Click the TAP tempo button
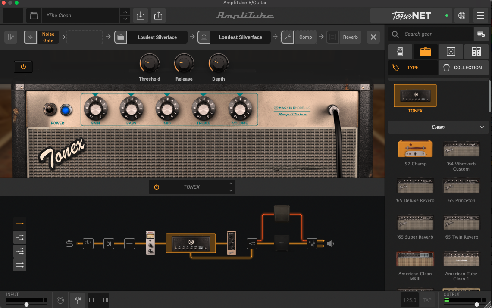The image size is (492, 308). pos(427,300)
